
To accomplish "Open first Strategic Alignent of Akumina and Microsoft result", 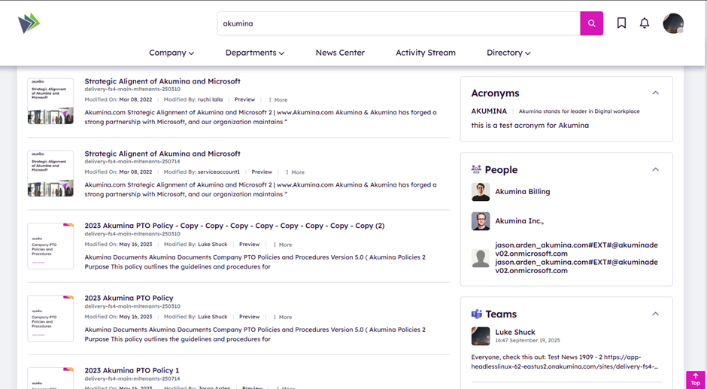I will coord(162,81).
